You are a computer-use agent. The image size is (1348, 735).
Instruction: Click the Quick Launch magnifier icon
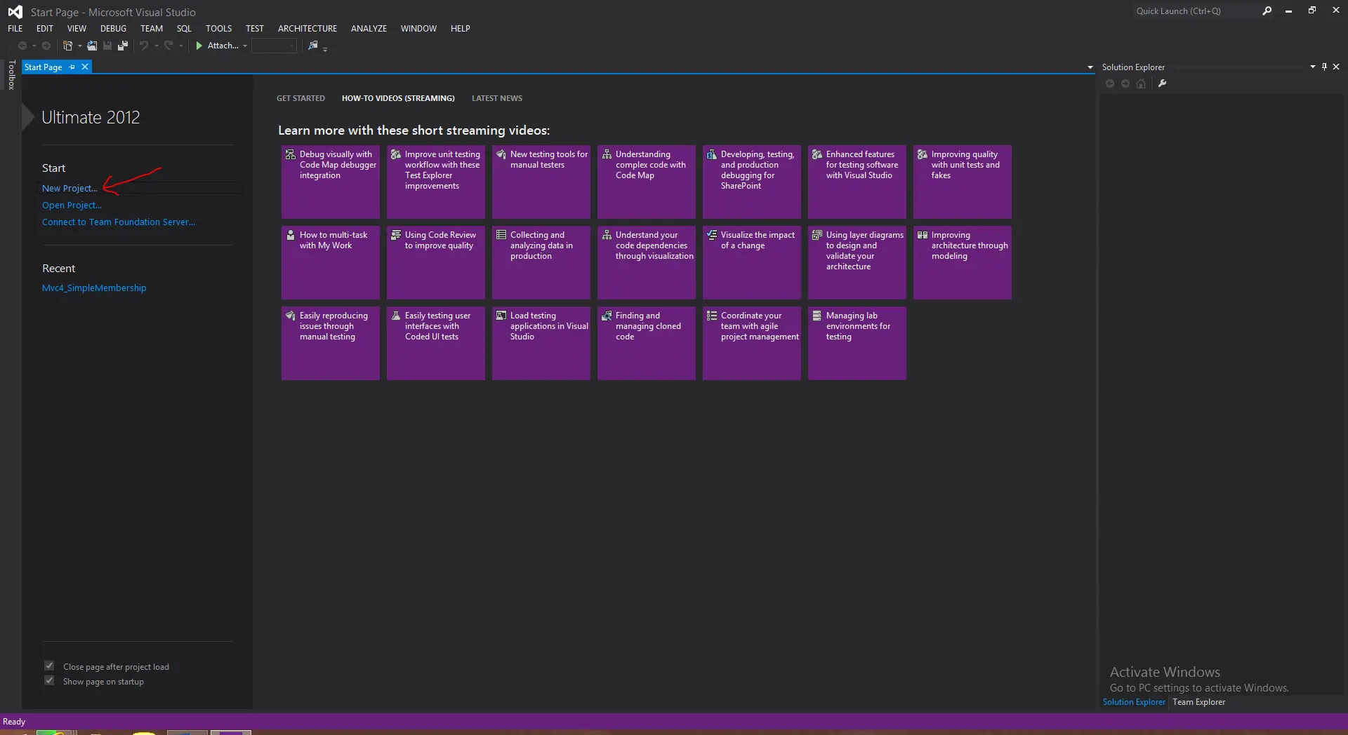point(1267,11)
